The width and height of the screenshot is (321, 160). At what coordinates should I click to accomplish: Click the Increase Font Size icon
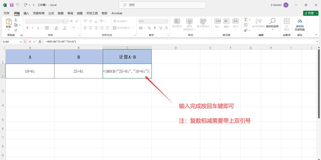(72, 21)
